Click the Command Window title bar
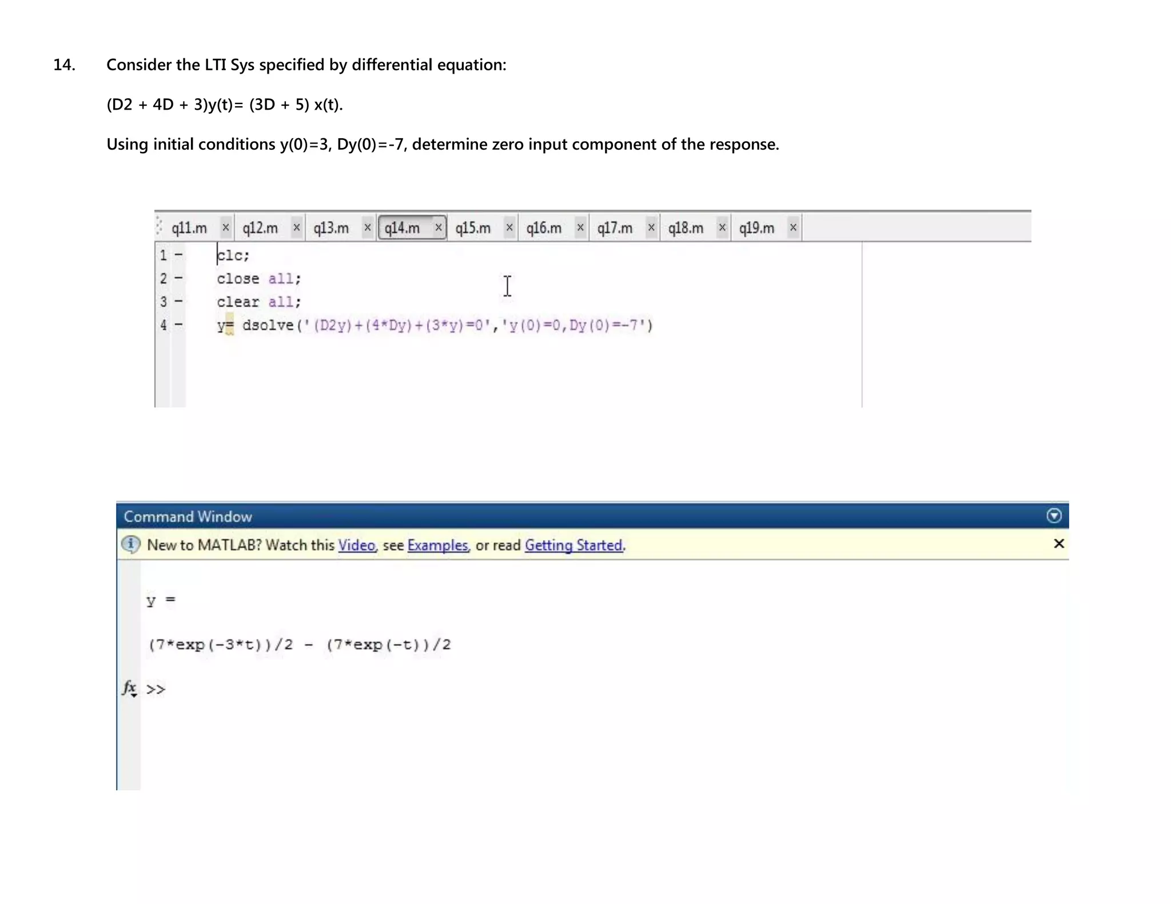The width and height of the screenshot is (1171, 904). click(592, 515)
